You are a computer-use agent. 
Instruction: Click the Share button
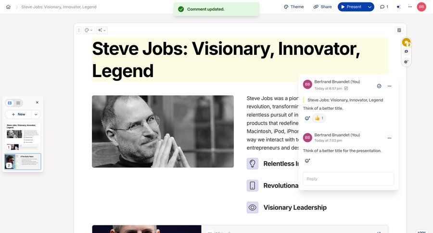pyautogui.click(x=322, y=7)
